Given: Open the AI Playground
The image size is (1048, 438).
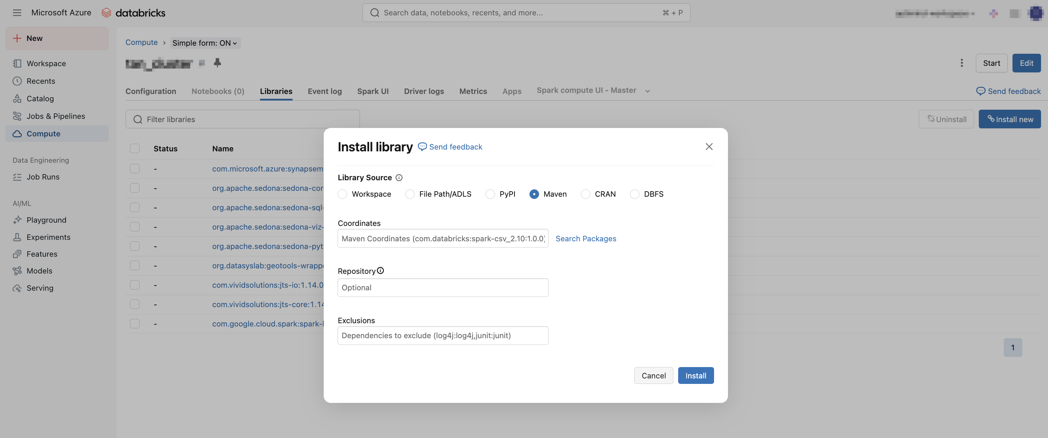Looking at the screenshot, I should point(46,219).
